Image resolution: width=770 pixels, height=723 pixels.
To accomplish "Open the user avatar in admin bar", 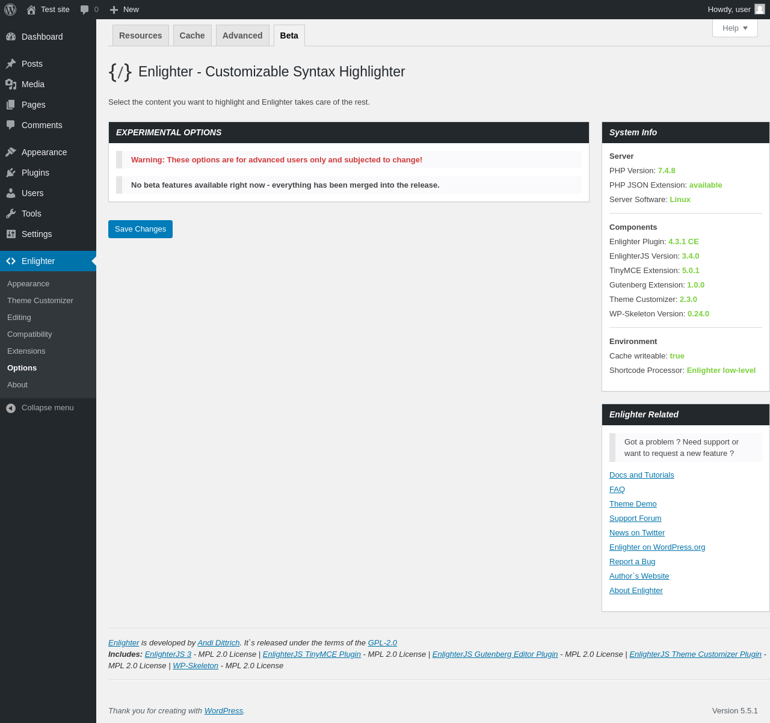I will (760, 9).
